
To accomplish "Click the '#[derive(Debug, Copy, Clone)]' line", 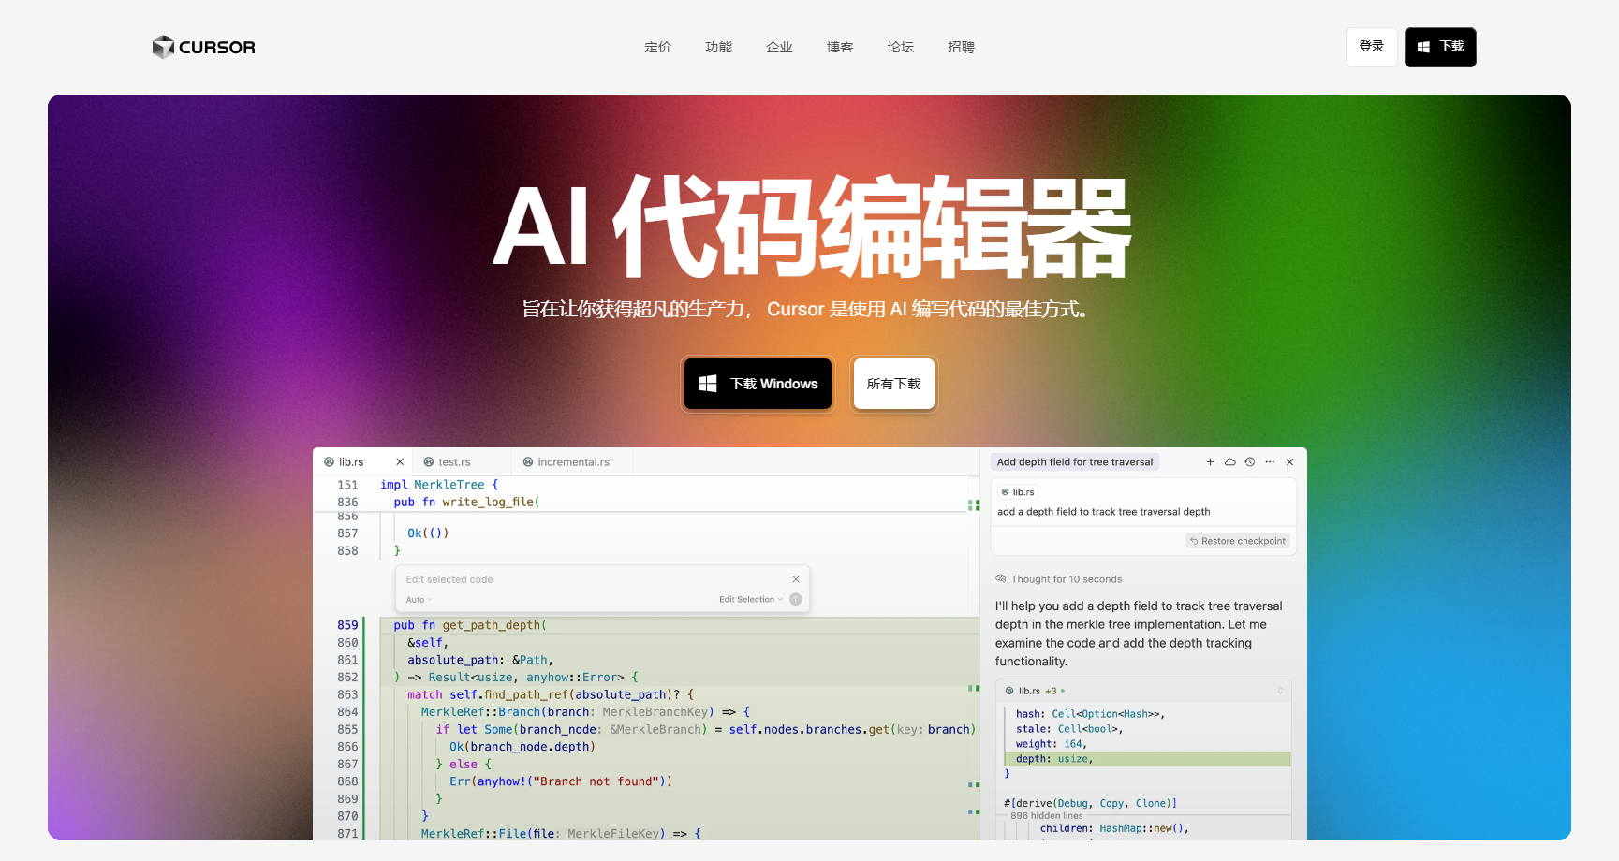I will coord(1090,803).
